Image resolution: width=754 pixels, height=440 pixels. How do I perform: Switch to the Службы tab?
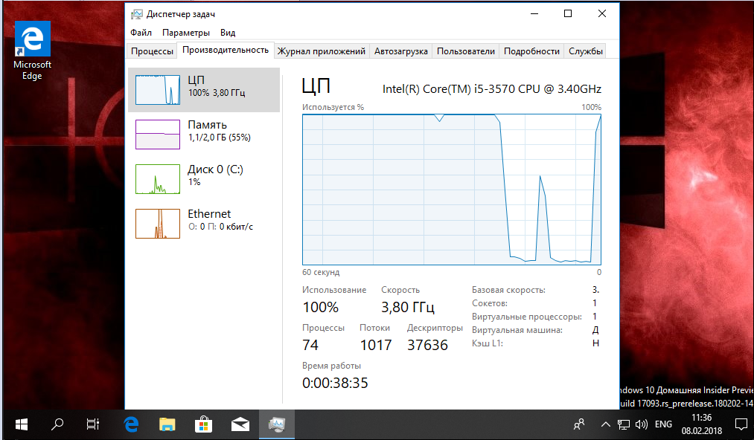pyautogui.click(x=585, y=51)
